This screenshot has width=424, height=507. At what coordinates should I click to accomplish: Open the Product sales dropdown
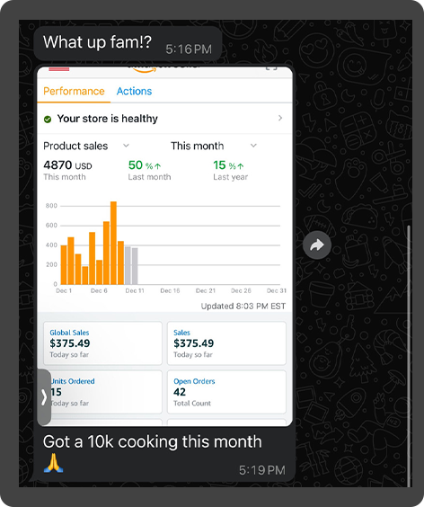click(x=86, y=146)
